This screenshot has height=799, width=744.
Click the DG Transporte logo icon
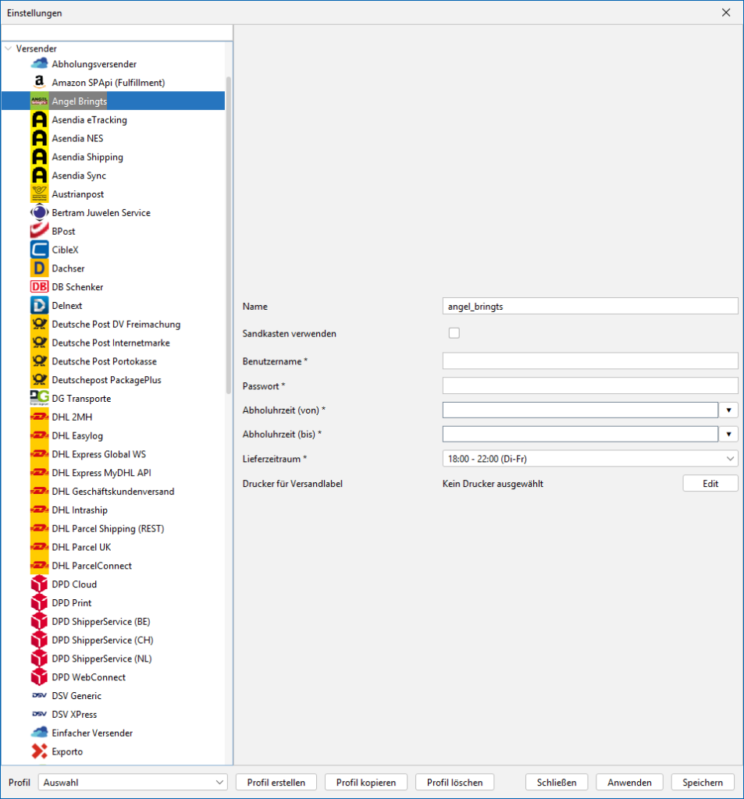click(x=39, y=399)
